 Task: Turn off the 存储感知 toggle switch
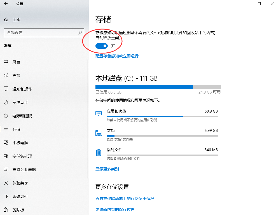point(102,46)
